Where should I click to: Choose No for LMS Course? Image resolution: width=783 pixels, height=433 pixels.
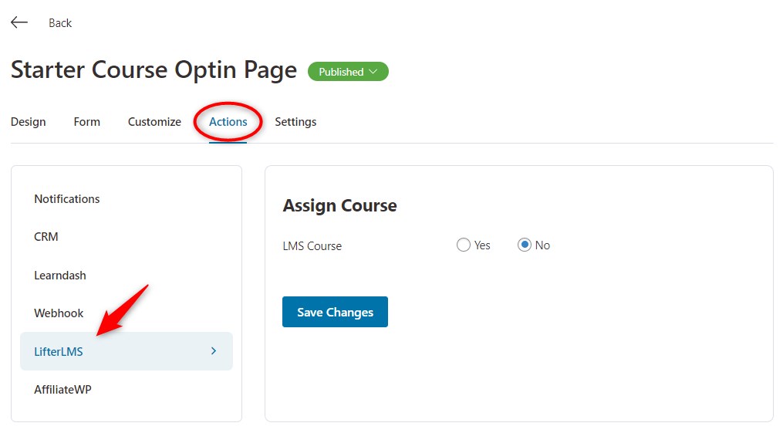[x=525, y=245]
